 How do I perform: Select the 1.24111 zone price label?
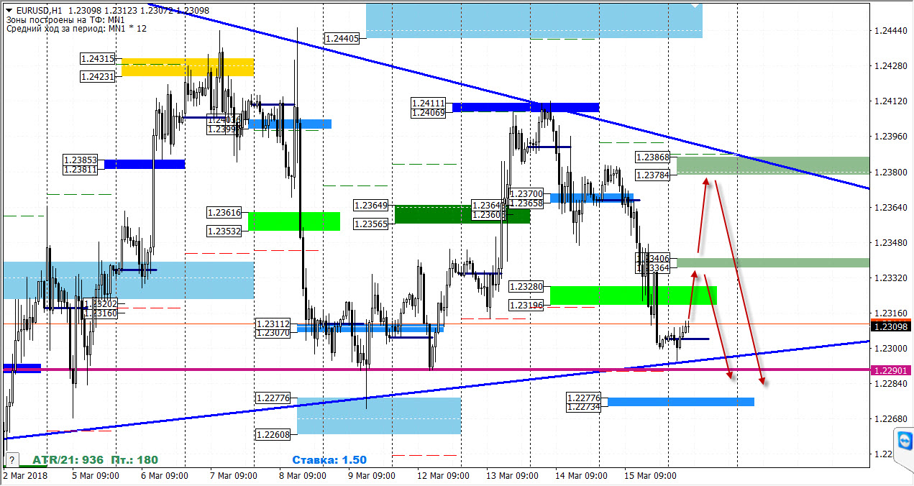429,103
